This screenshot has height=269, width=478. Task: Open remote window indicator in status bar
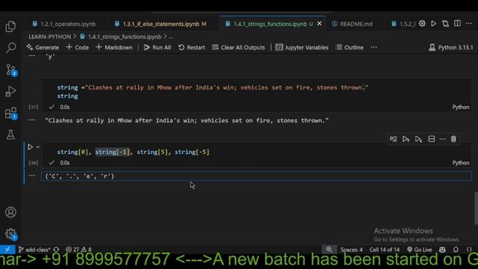coord(7,250)
